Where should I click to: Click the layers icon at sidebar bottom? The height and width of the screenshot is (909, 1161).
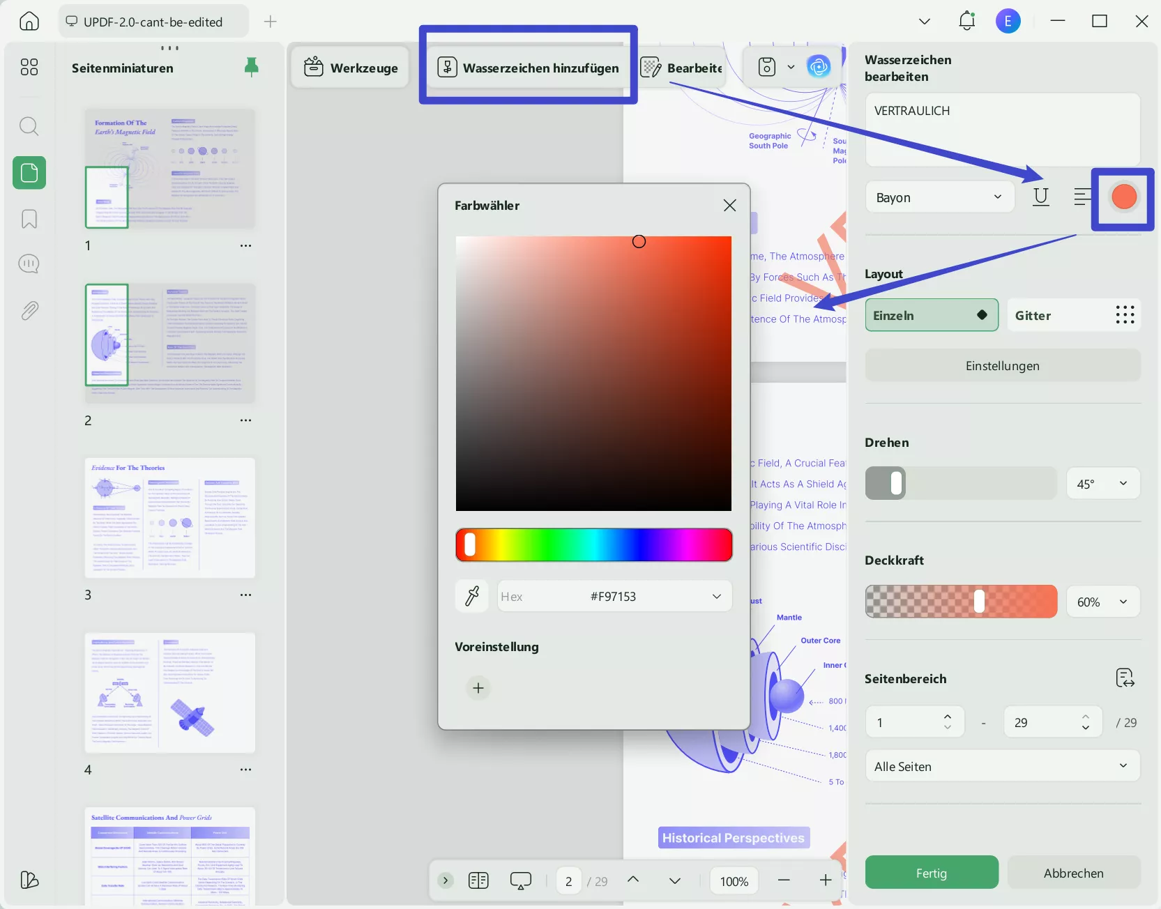pyautogui.click(x=29, y=880)
